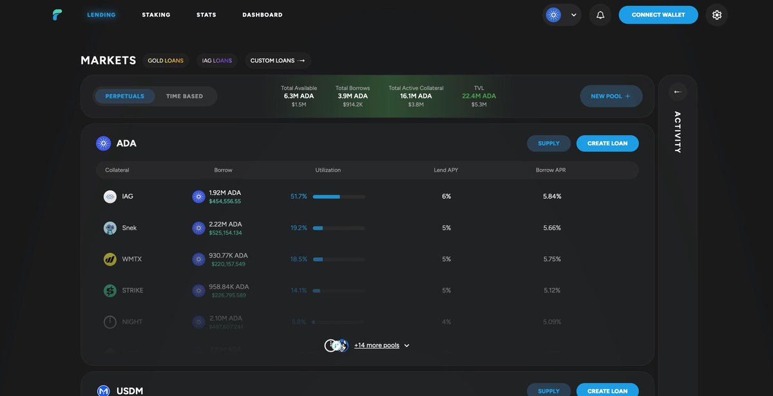Click the Collateral column header

[x=117, y=170]
